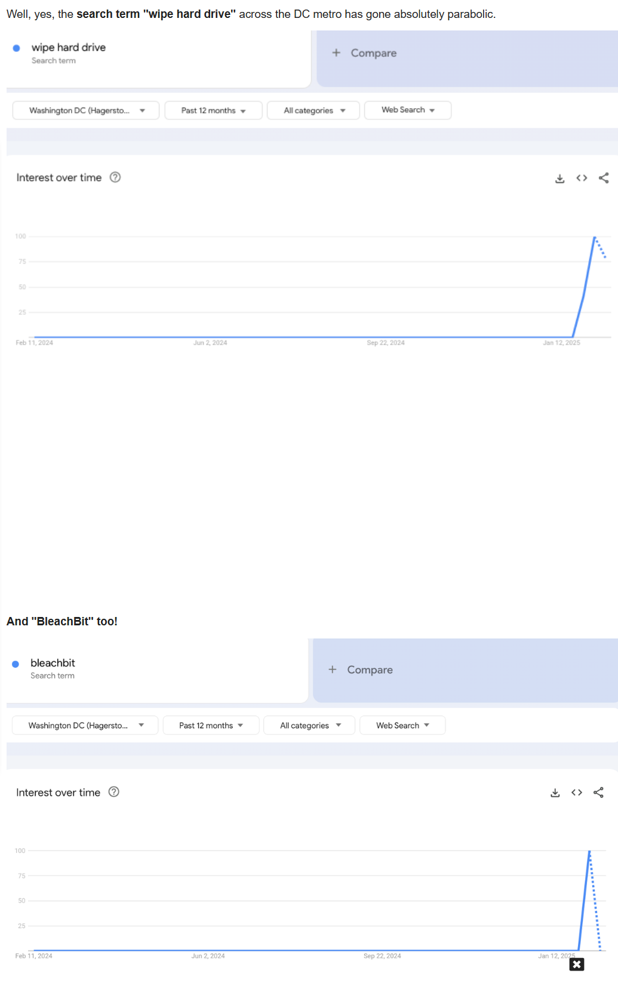
Task: Click blue dot beside bleachbit term
Action: click(16, 664)
